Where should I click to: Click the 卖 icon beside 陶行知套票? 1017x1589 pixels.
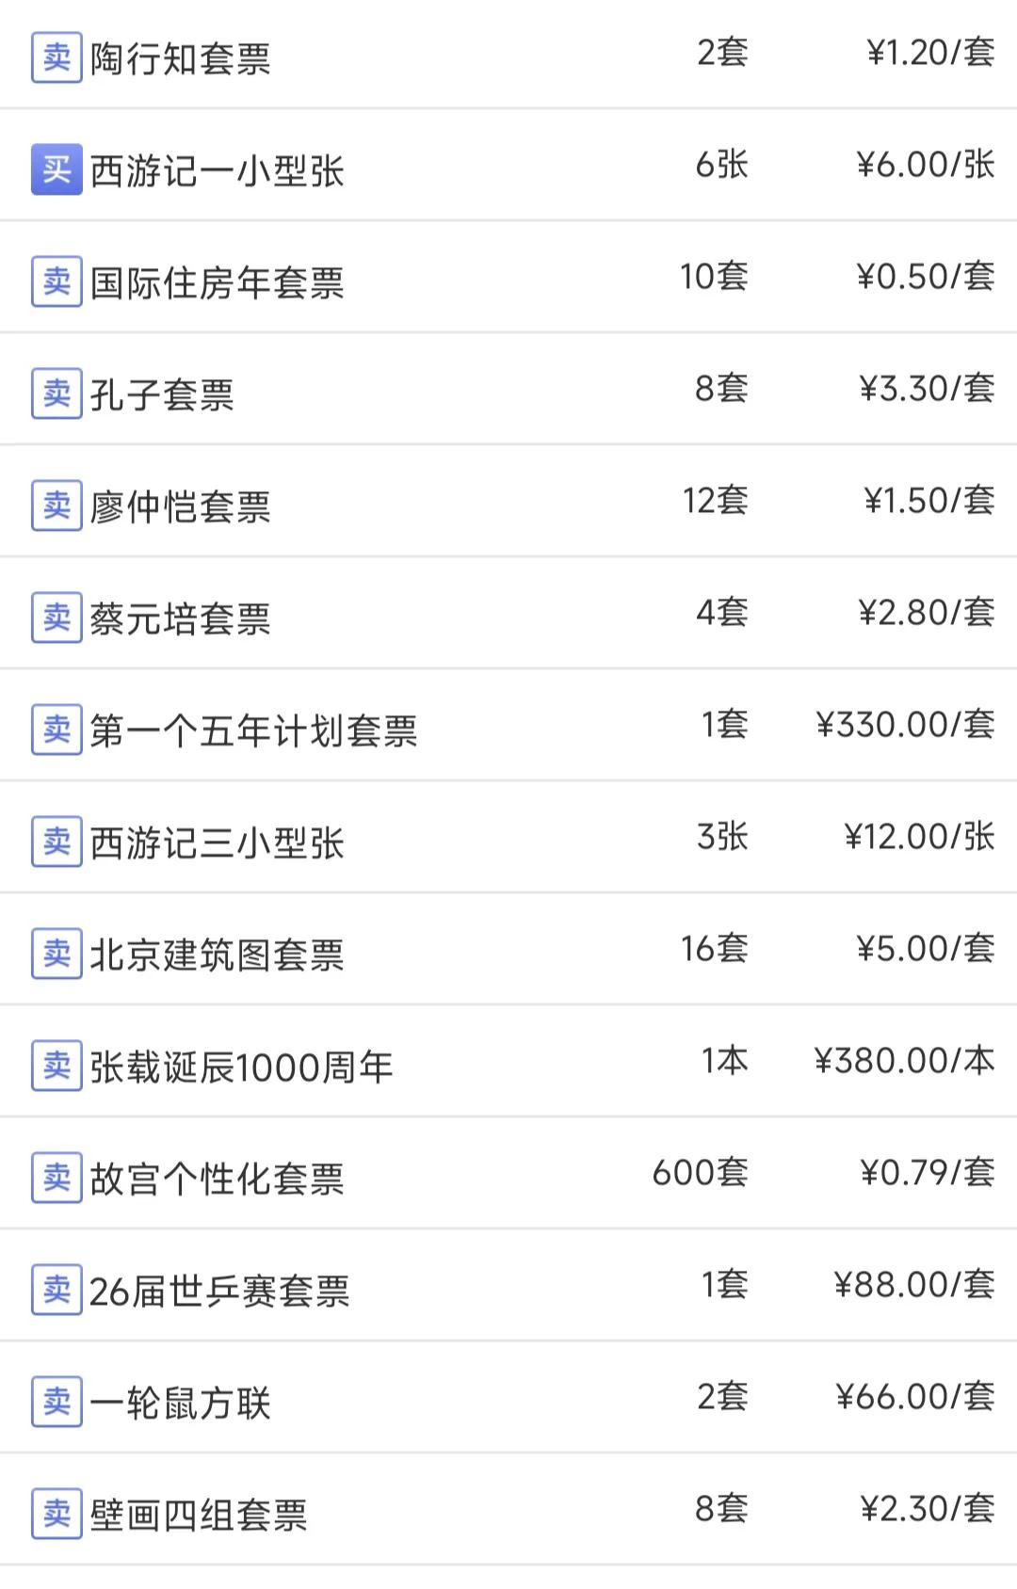(x=56, y=57)
